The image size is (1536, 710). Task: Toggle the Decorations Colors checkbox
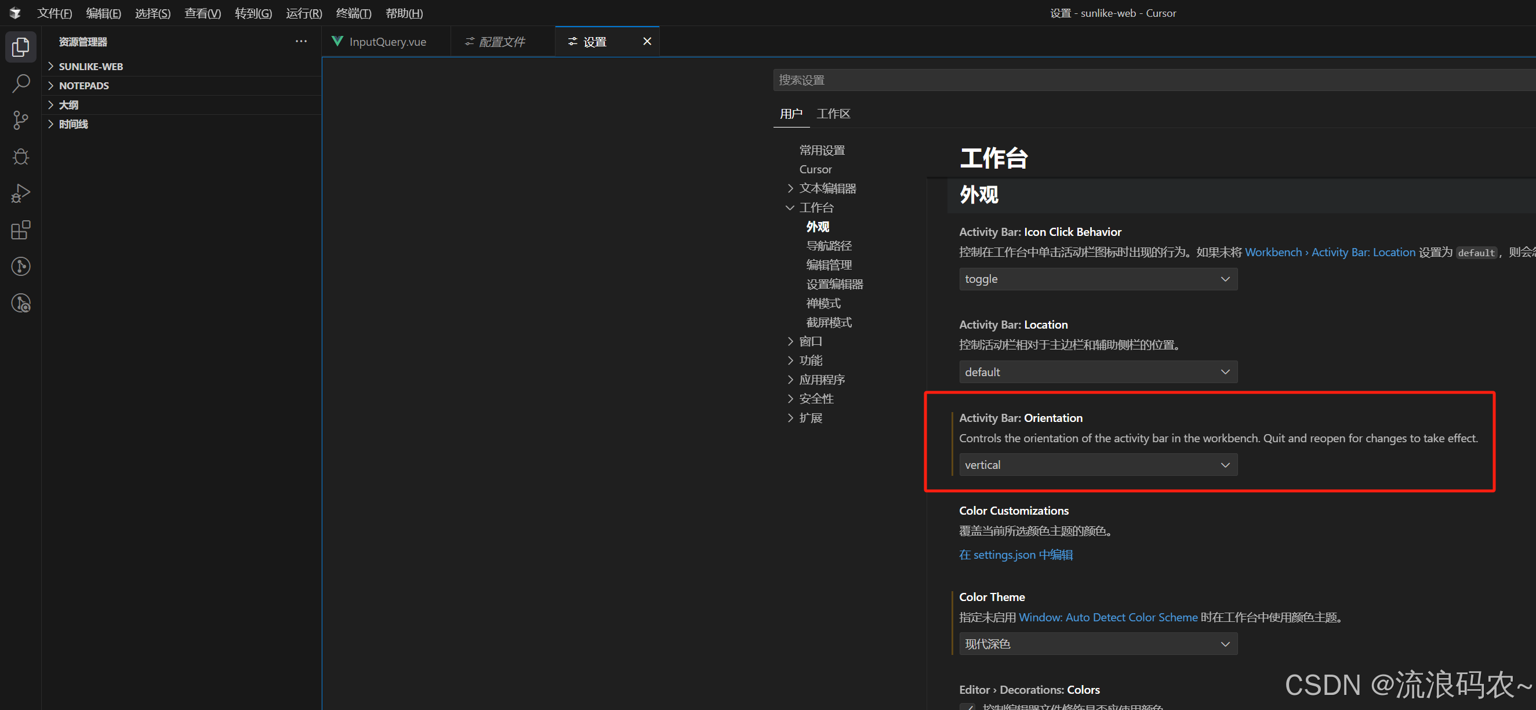click(967, 707)
